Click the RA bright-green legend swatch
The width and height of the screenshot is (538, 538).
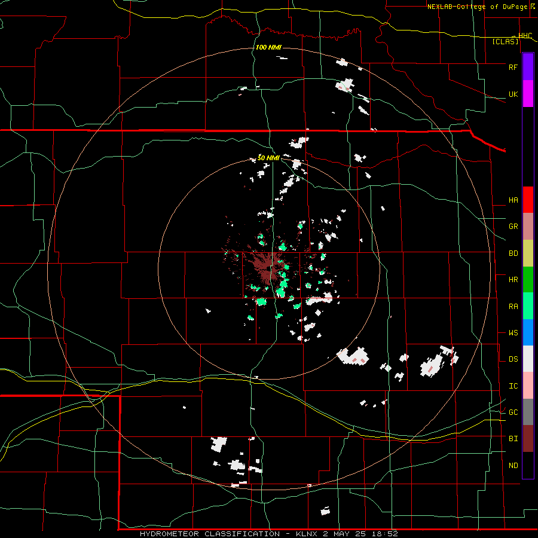(528, 306)
